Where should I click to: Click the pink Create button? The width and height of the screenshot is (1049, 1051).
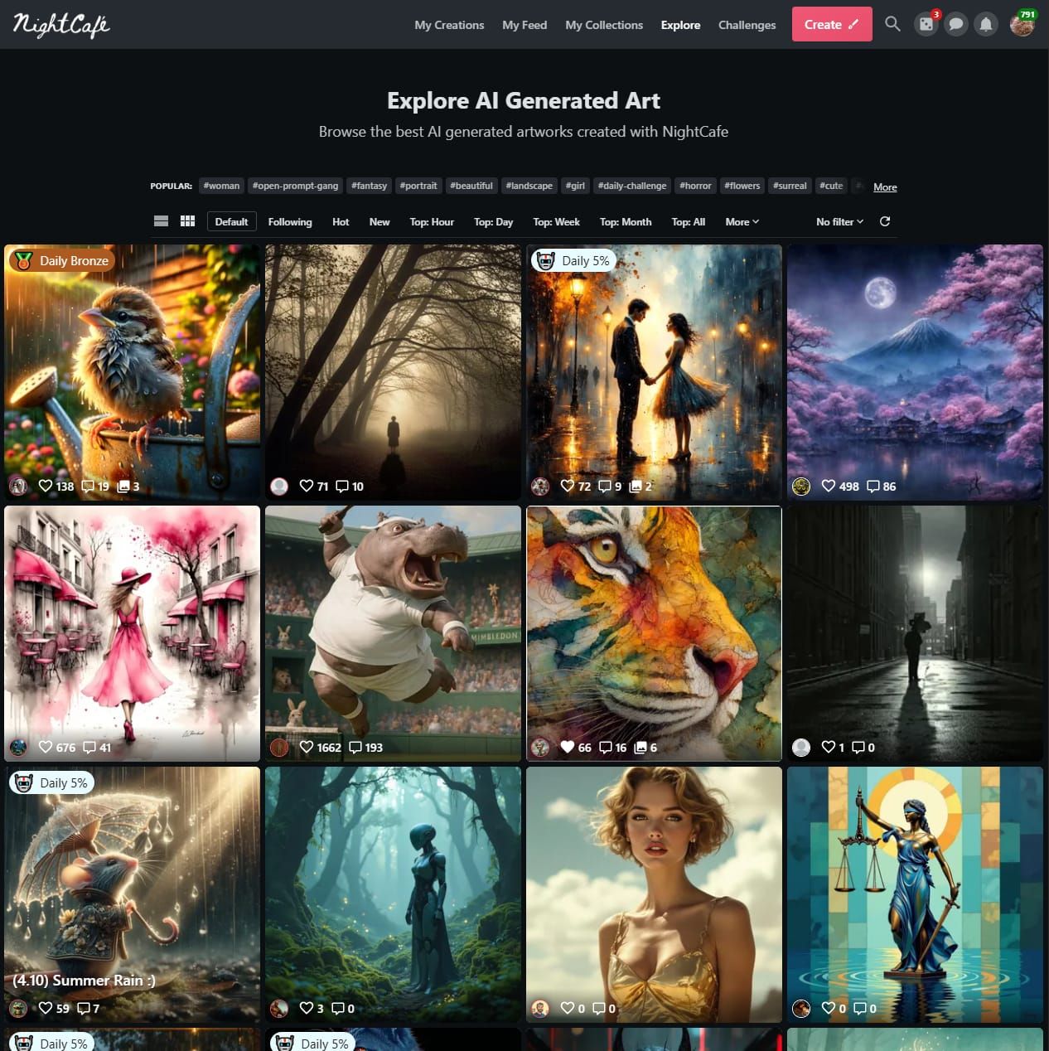click(x=831, y=24)
